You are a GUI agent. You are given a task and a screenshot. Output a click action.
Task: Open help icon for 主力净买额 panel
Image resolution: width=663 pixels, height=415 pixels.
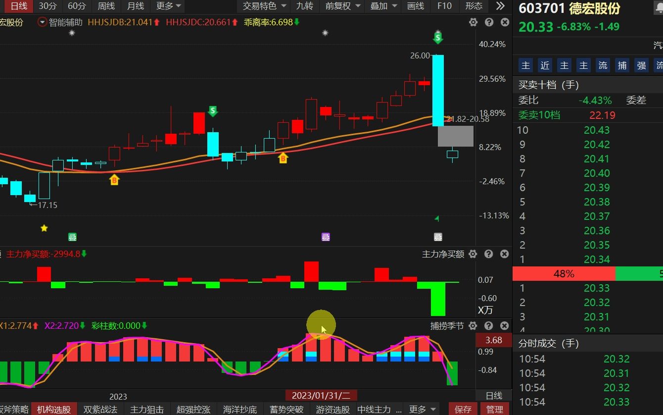[x=488, y=254]
